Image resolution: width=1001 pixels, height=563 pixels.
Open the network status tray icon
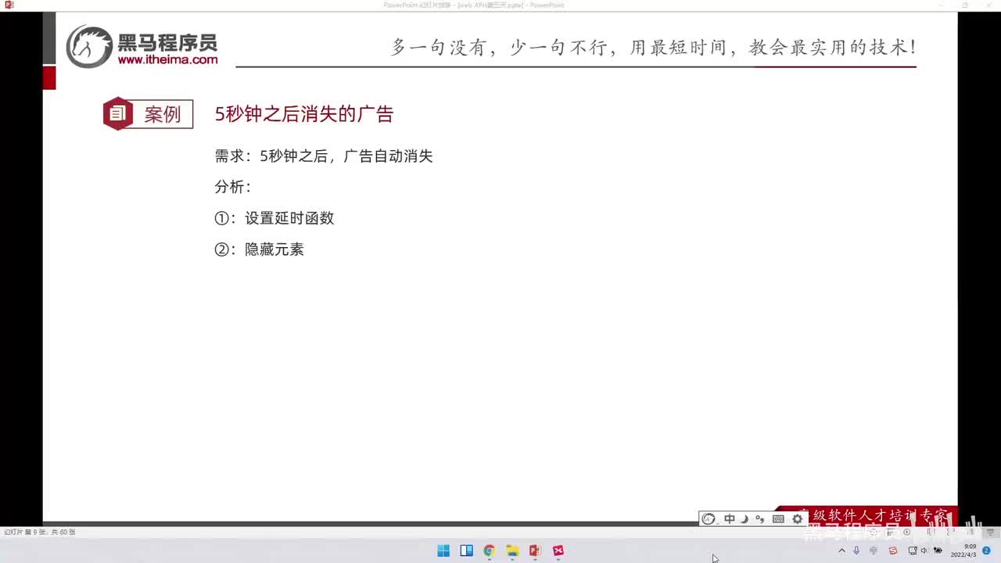point(912,550)
